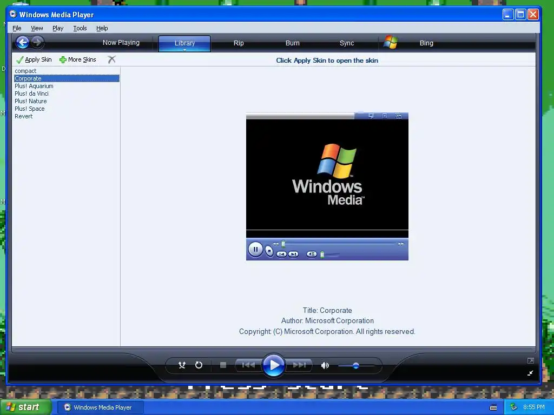554x415 pixels.
Task: Expand the Library tab dropdown arrow
Action: [x=184, y=50]
